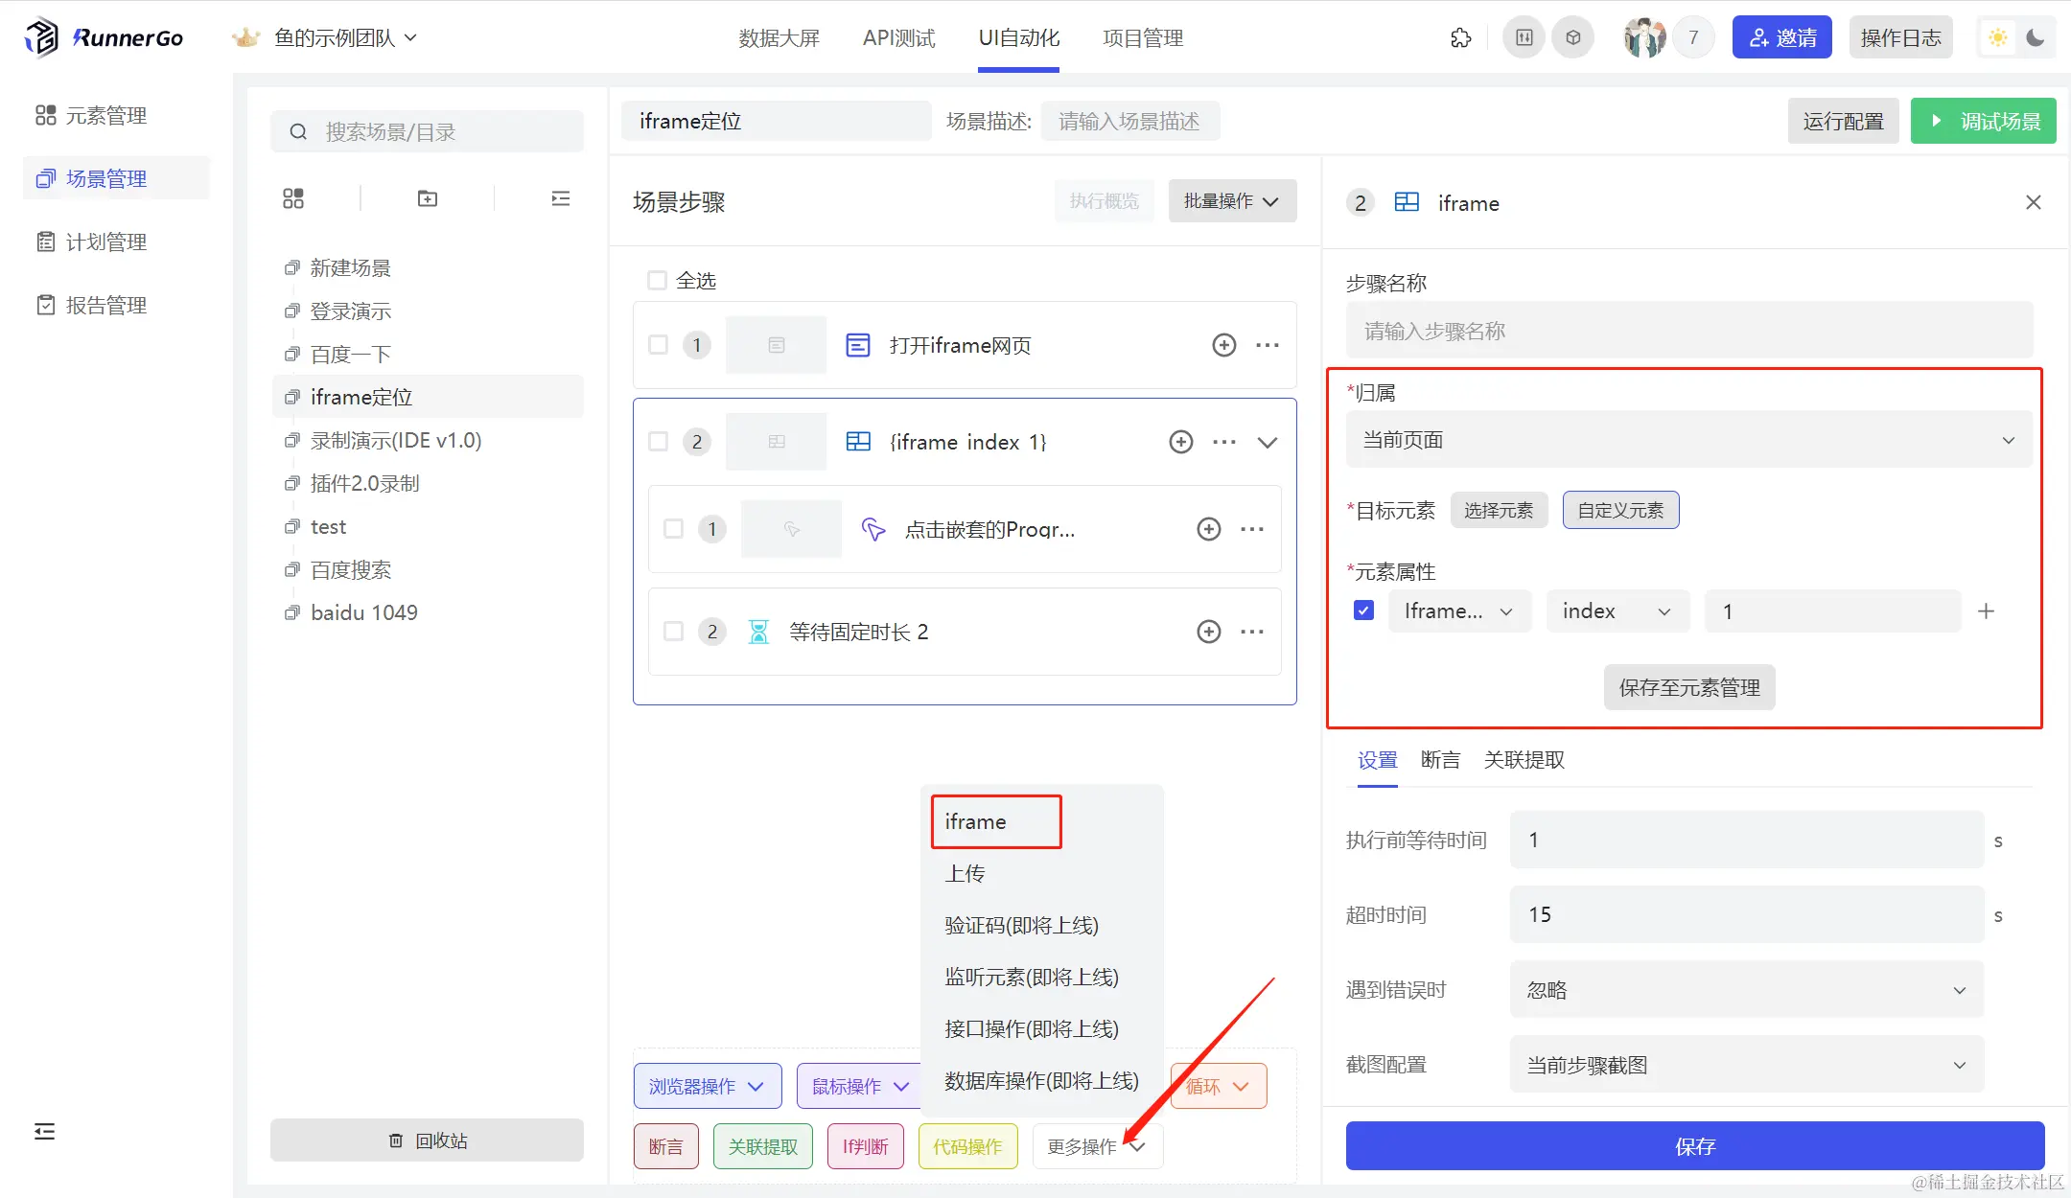Click the plus icon beside the element attribute value
This screenshot has height=1198, width=2071.
point(1986,611)
